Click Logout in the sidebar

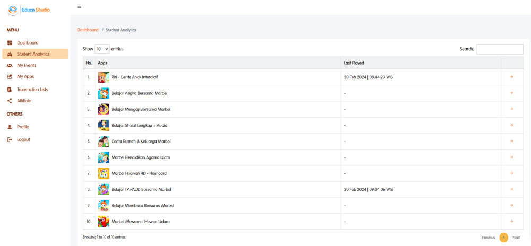[23, 139]
